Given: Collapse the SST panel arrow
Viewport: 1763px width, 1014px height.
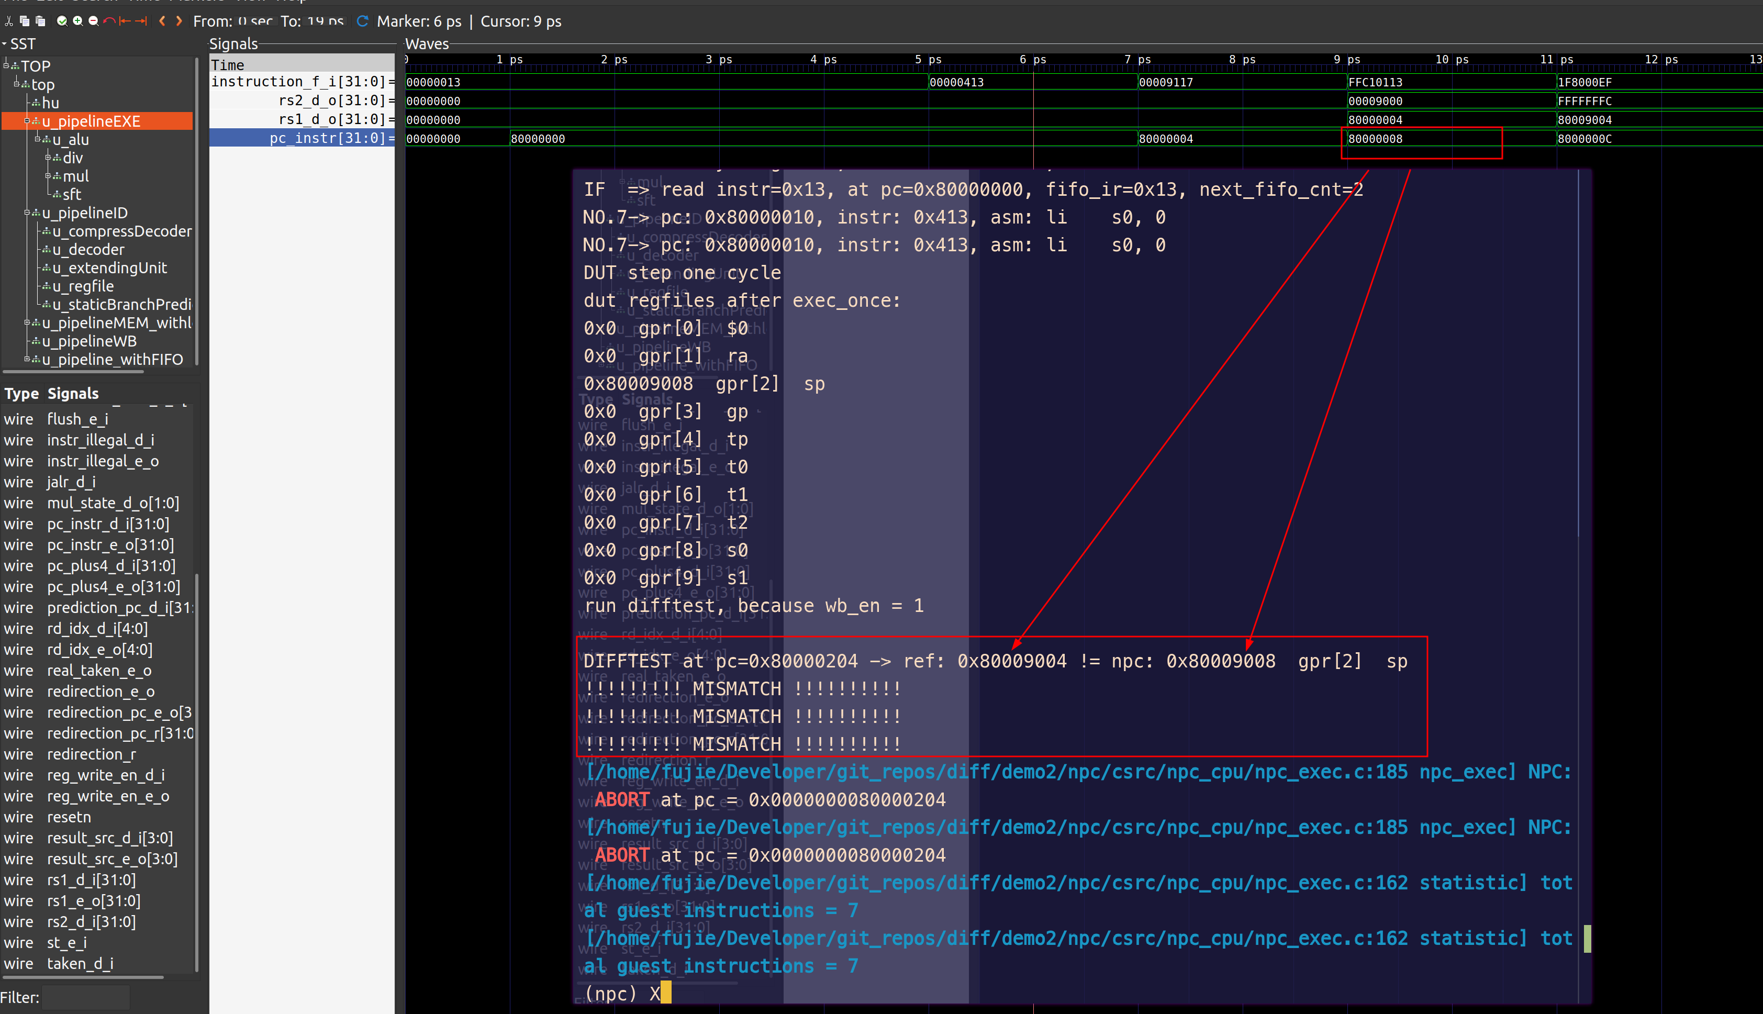Looking at the screenshot, I should click(x=4, y=44).
